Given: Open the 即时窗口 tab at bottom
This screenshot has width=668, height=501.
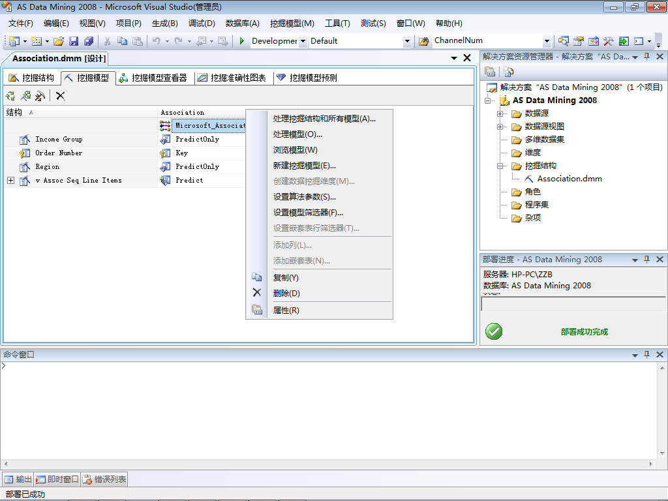Looking at the screenshot, I should point(57,479).
